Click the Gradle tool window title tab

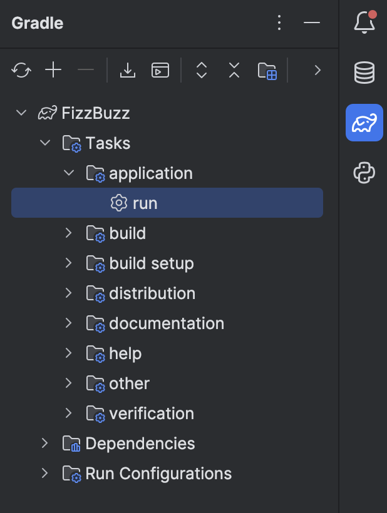tap(36, 22)
